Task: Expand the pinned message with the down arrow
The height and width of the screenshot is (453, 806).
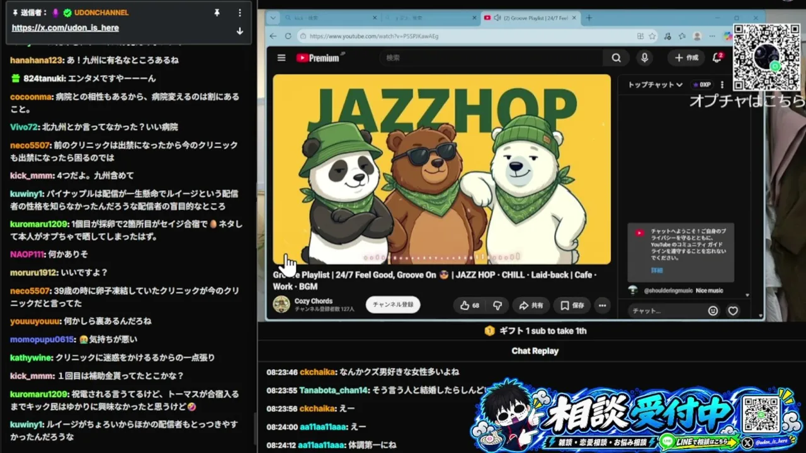Action: (x=240, y=31)
